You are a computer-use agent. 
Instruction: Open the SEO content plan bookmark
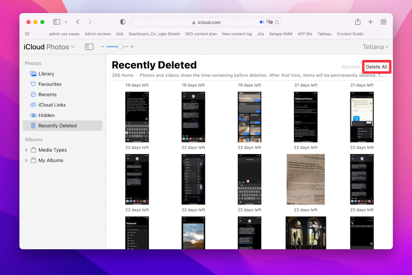pos(201,34)
